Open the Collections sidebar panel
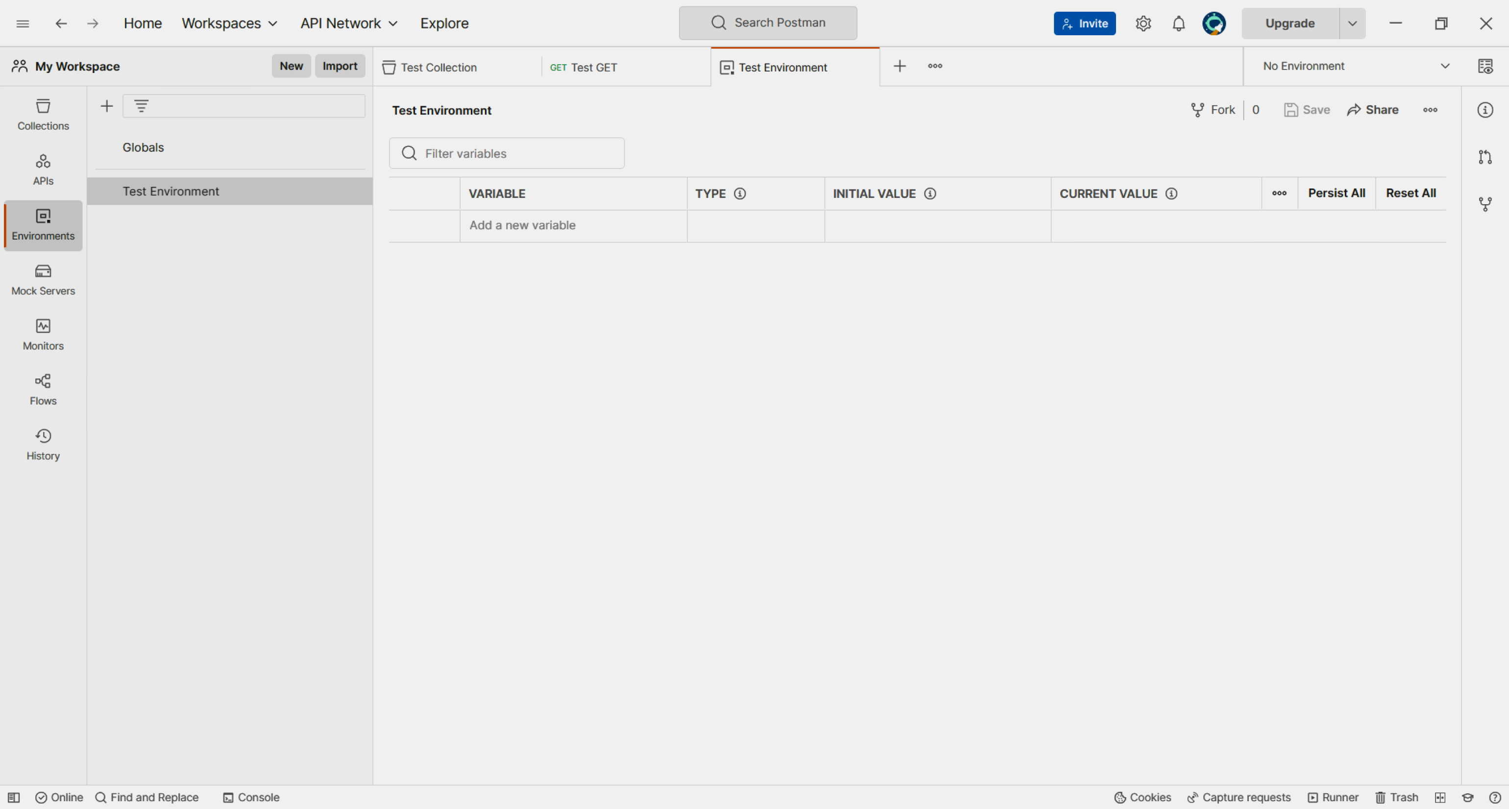This screenshot has height=809, width=1509. (43, 114)
